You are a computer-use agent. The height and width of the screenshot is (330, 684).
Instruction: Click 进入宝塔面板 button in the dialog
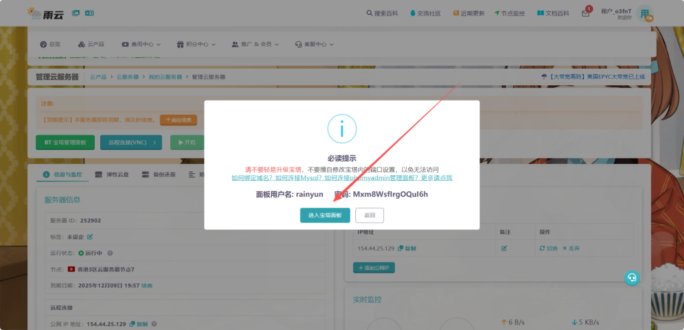coord(325,215)
